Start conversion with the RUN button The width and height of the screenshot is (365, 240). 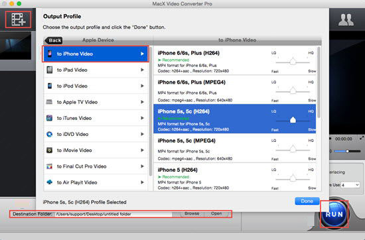pos(334,213)
